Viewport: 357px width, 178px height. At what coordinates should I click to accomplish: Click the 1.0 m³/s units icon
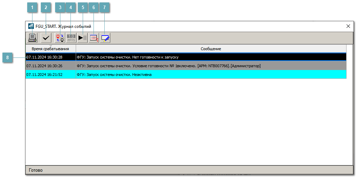pyautogui.click(x=71, y=38)
